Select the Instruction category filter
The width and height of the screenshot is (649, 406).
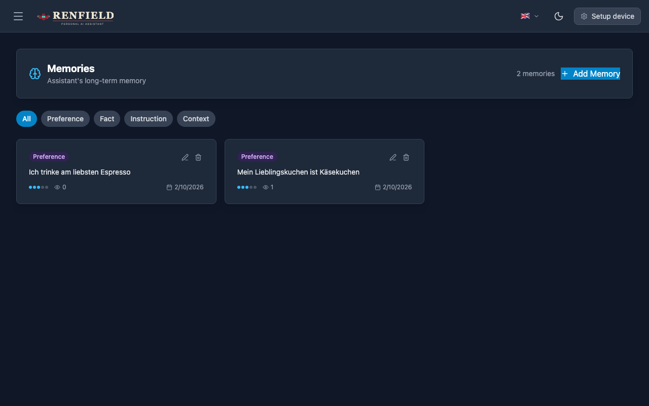pos(148,118)
